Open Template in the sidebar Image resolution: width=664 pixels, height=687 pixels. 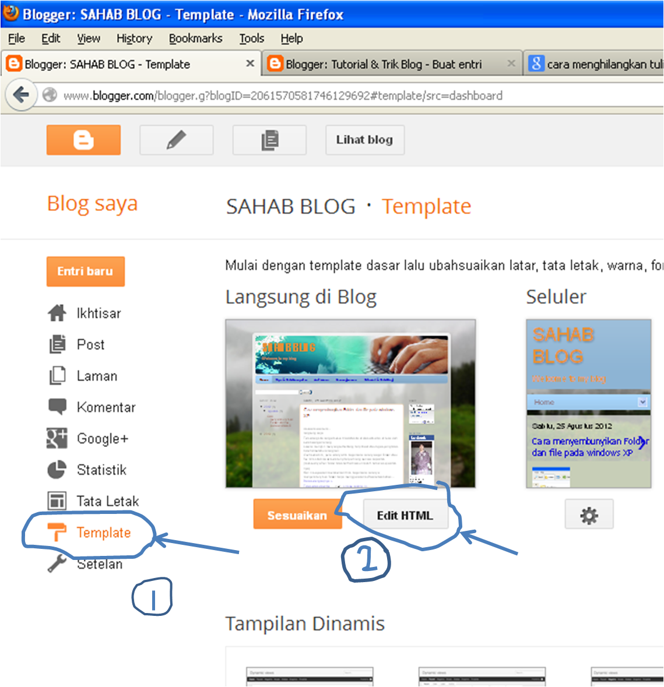(104, 533)
